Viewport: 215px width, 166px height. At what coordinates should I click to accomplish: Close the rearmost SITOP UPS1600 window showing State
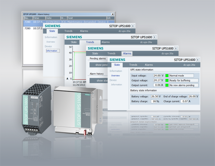click(133, 26)
